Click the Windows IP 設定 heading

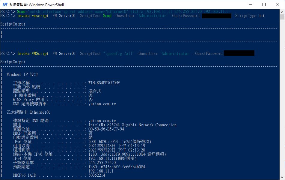[22, 74]
